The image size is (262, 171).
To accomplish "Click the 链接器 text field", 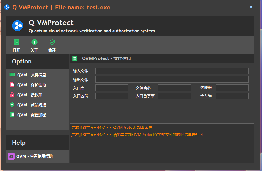I will pyautogui.click(x=232, y=88).
